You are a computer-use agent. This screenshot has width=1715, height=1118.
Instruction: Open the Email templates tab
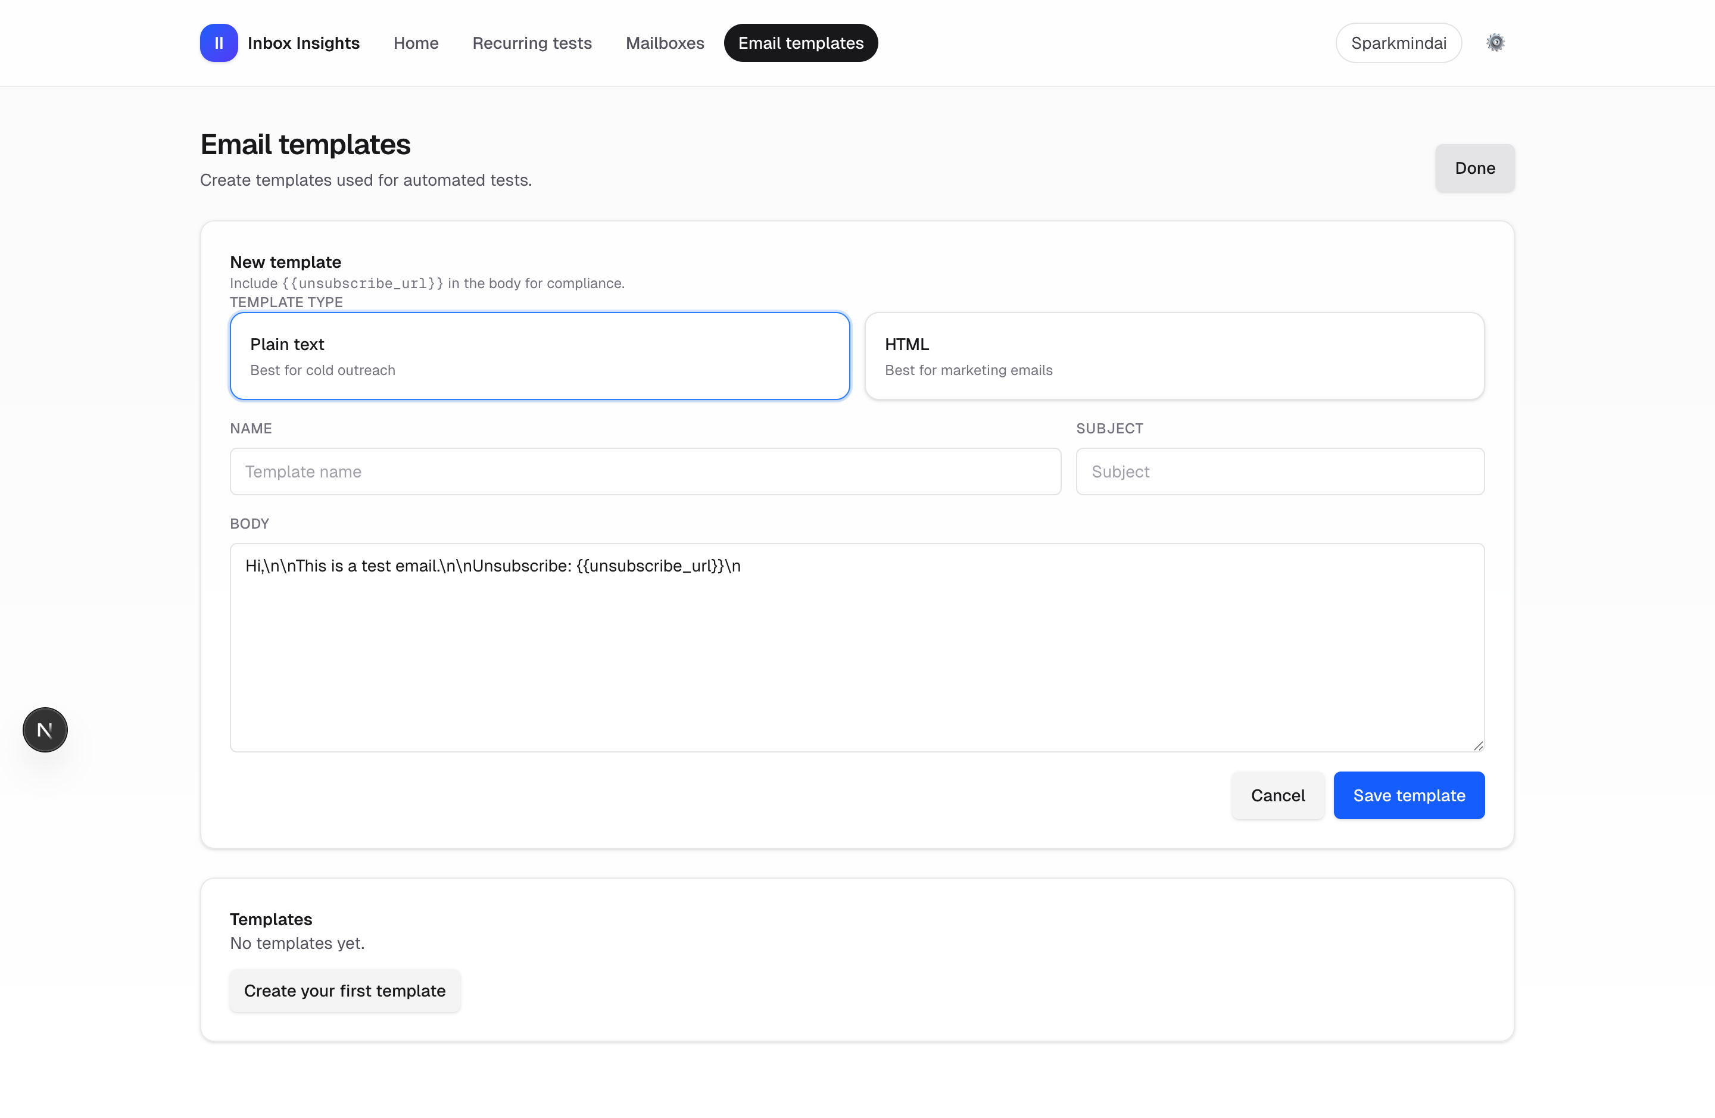tap(800, 43)
